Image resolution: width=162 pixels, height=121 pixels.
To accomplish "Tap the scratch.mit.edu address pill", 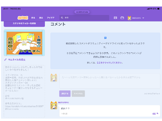I will coord(82,12).
